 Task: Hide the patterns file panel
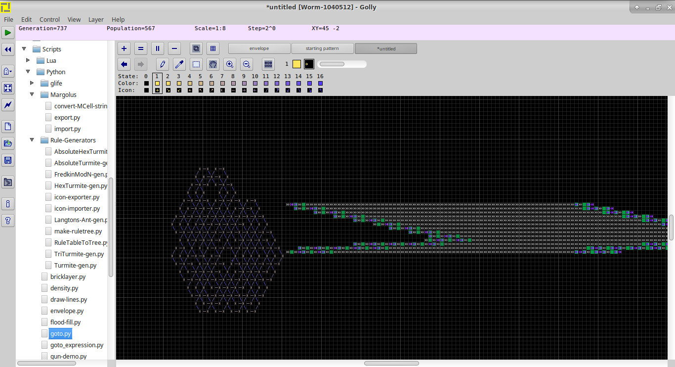[8, 182]
